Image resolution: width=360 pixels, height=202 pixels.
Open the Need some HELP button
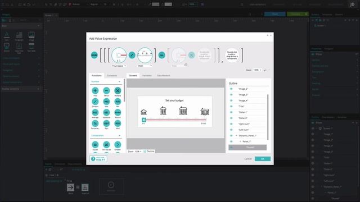click(x=98, y=159)
